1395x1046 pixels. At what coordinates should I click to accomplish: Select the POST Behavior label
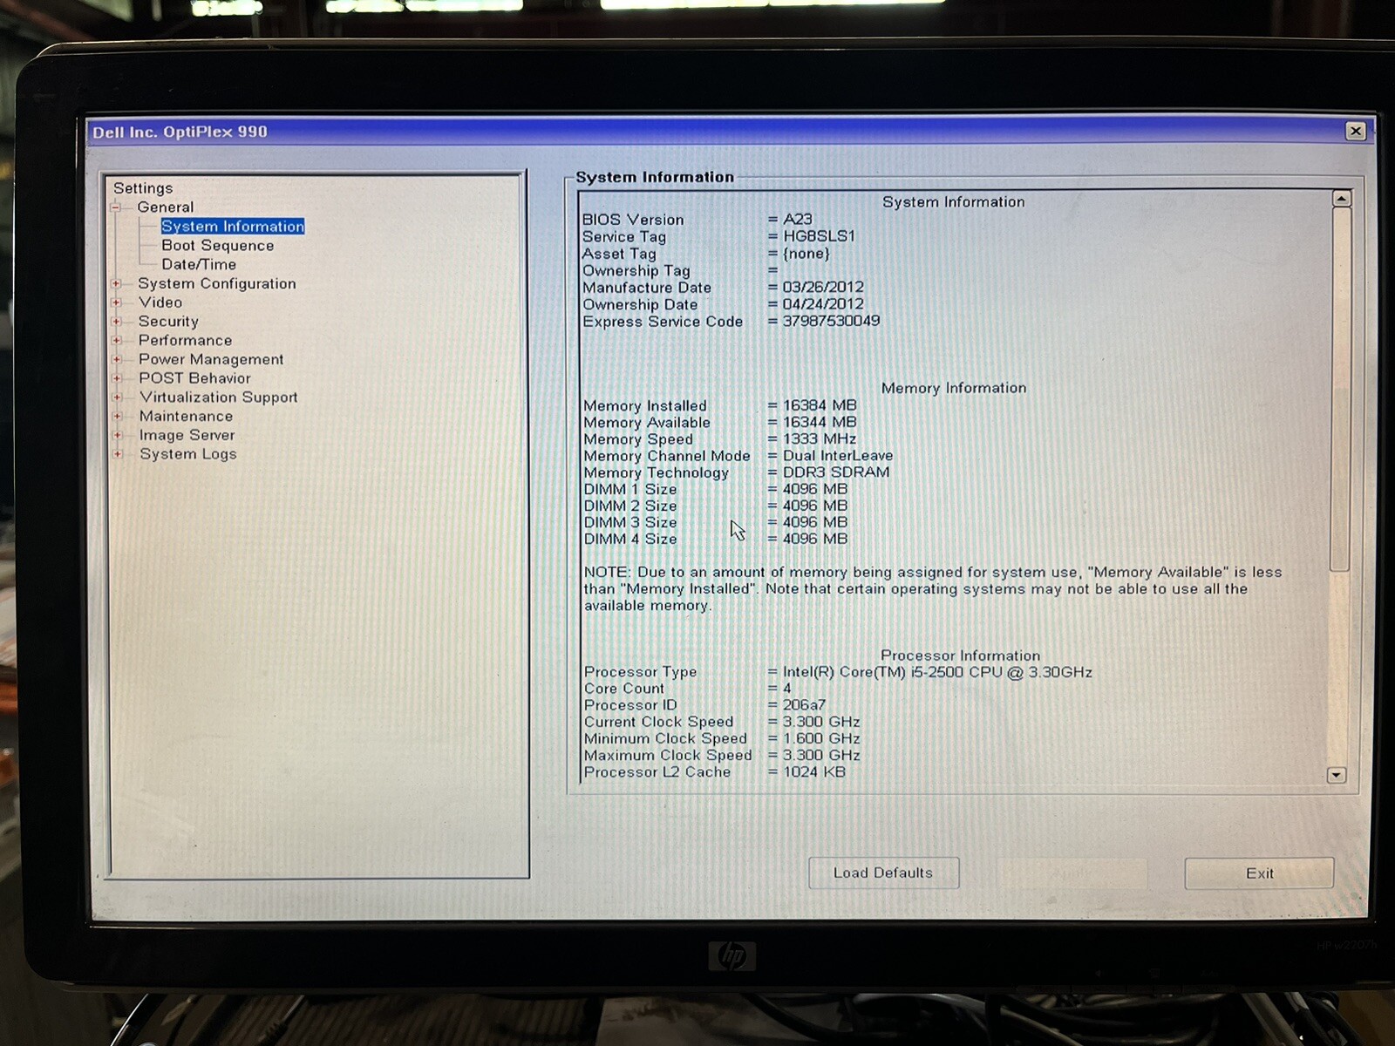(194, 378)
